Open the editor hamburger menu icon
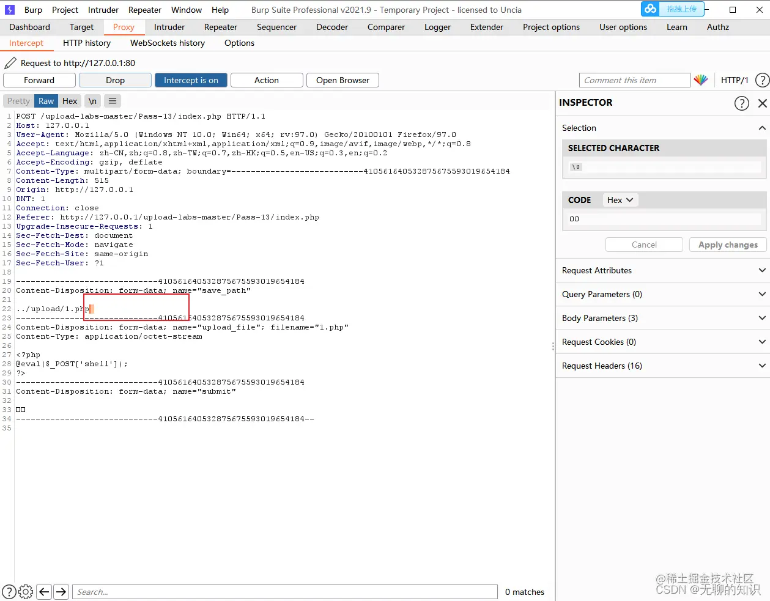Screen dimensions: 770x601 [x=113, y=101]
